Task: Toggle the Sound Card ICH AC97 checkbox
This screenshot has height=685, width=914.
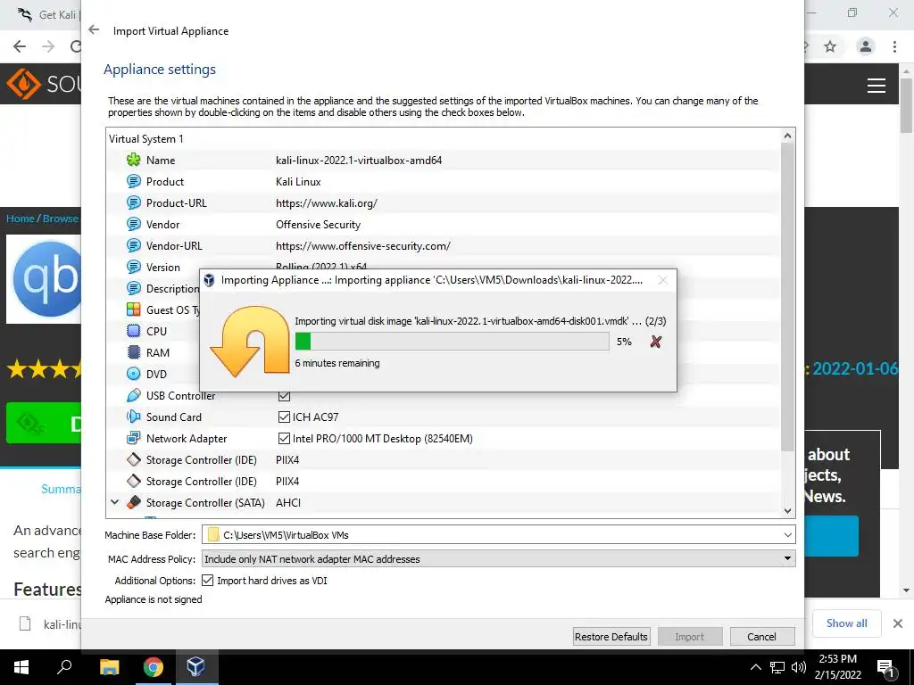Action: pos(285,417)
